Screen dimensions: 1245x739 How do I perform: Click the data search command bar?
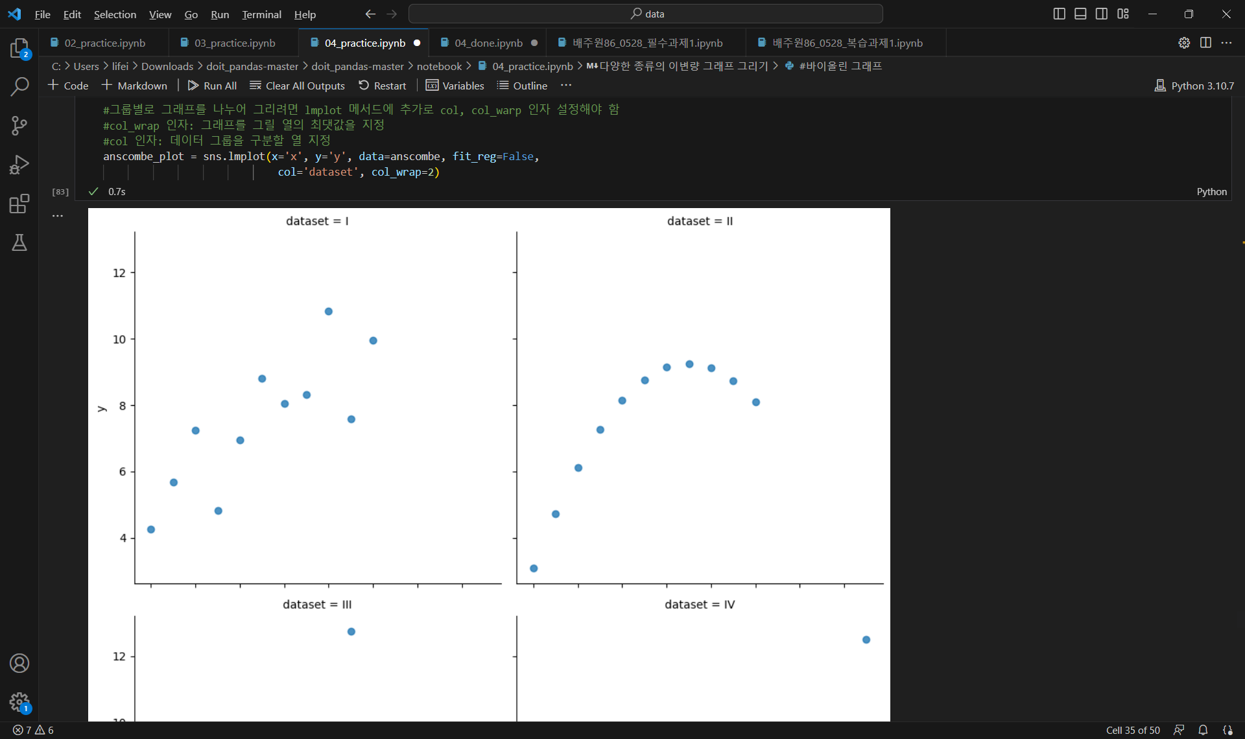(x=646, y=14)
